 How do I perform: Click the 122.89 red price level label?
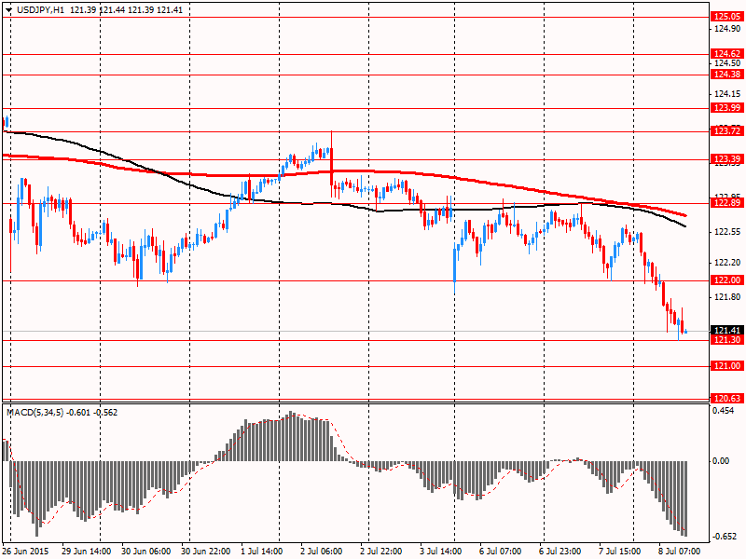(x=727, y=203)
